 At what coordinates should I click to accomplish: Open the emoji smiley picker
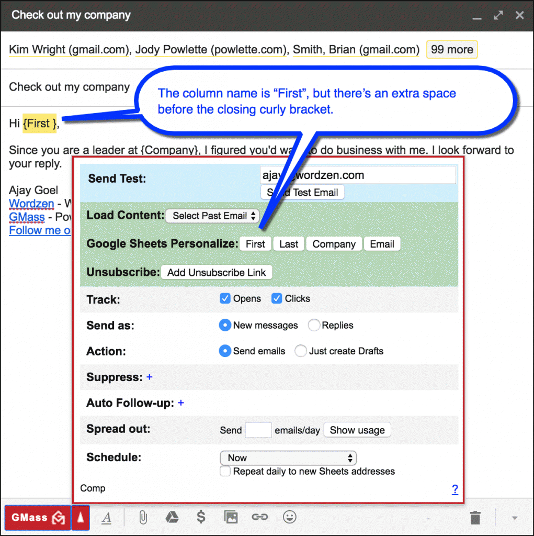pos(289,518)
